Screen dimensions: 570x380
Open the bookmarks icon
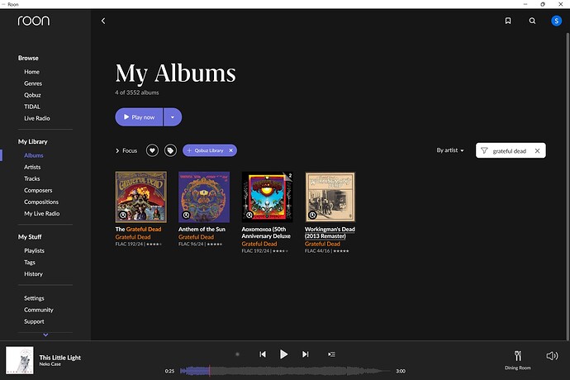coord(508,21)
